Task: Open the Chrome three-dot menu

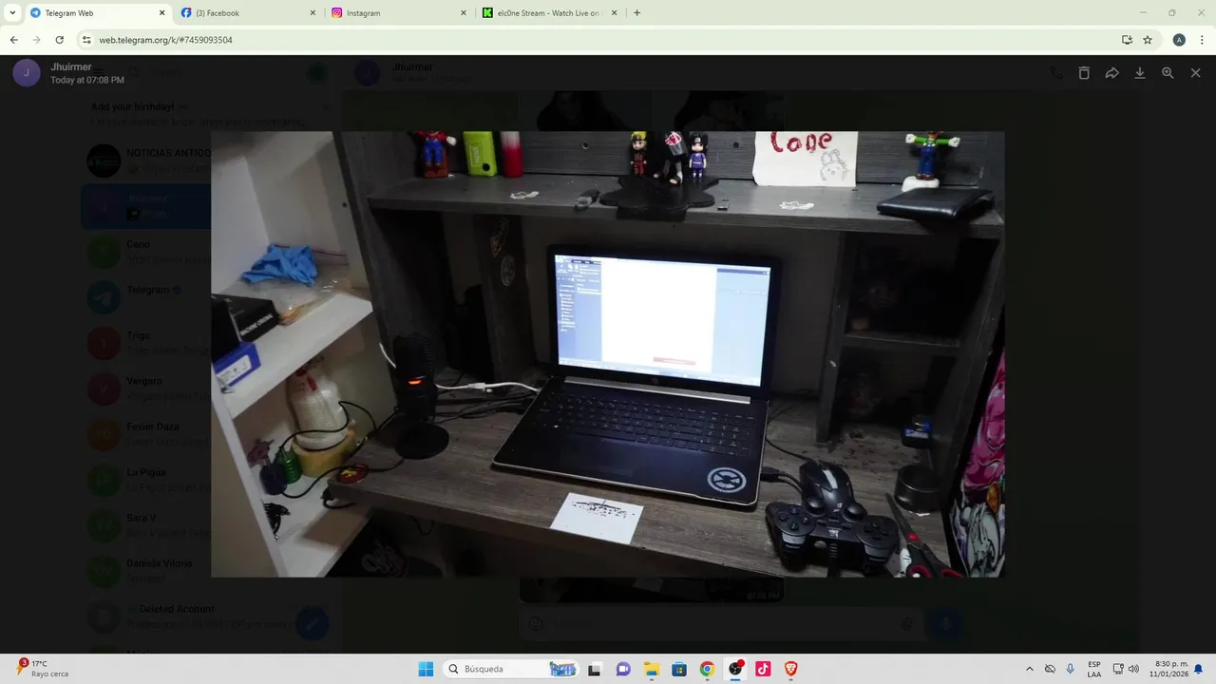Action: click(1201, 40)
